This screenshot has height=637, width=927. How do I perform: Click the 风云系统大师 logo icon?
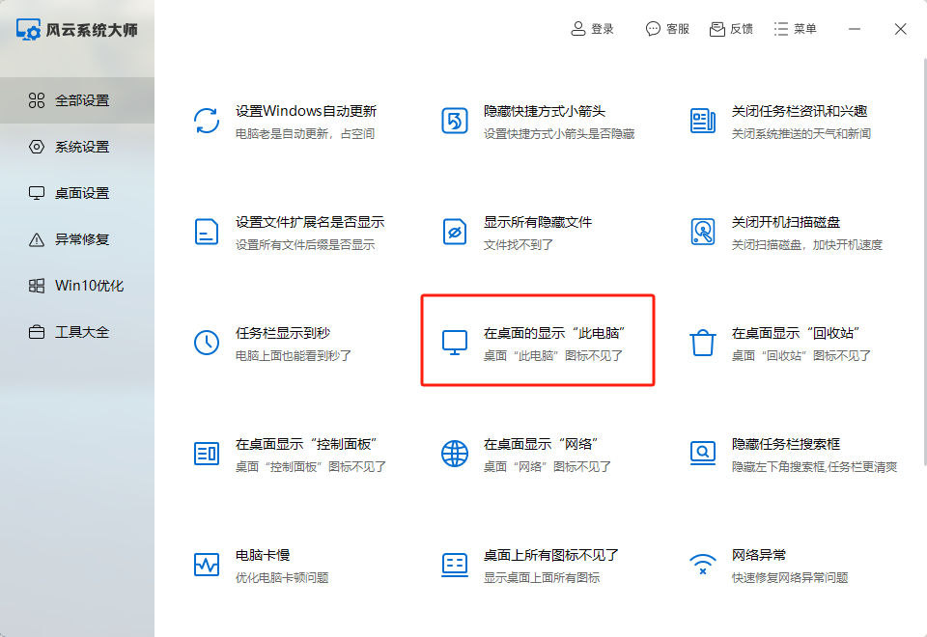coord(28,30)
